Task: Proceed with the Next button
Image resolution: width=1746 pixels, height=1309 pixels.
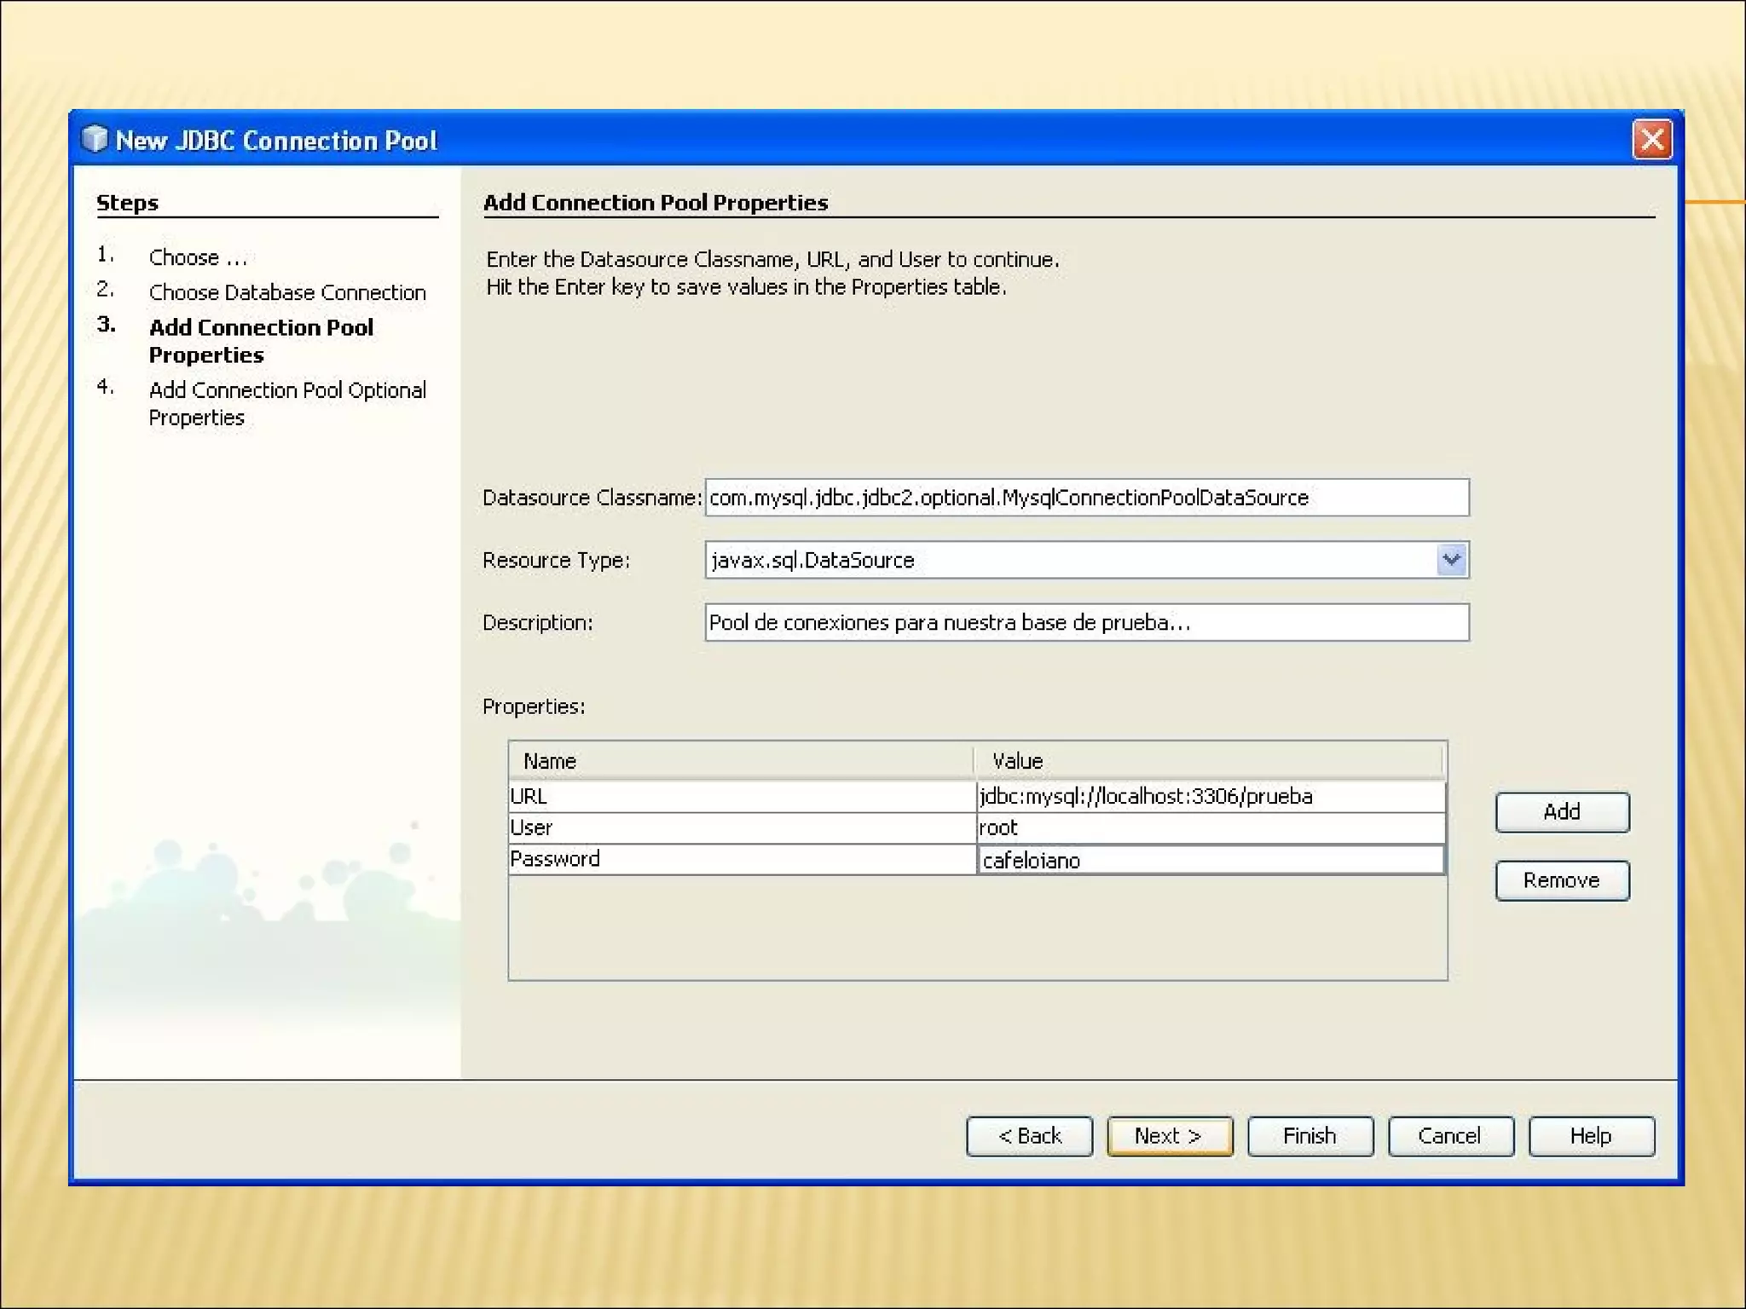Action: click(x=1169, y=1136)
